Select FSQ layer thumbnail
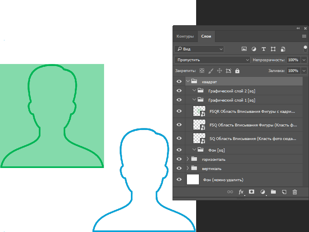The width and height of the screenshot is (309, 232). [x=199, y=125]
